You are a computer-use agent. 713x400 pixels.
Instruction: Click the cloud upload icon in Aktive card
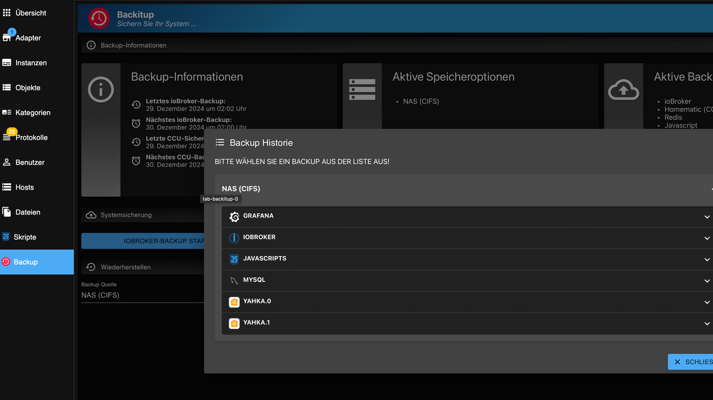click(x=623, y=90)
